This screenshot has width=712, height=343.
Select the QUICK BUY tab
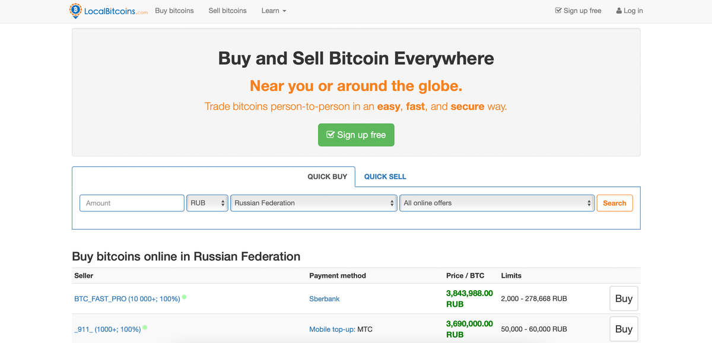coord(328,176)
